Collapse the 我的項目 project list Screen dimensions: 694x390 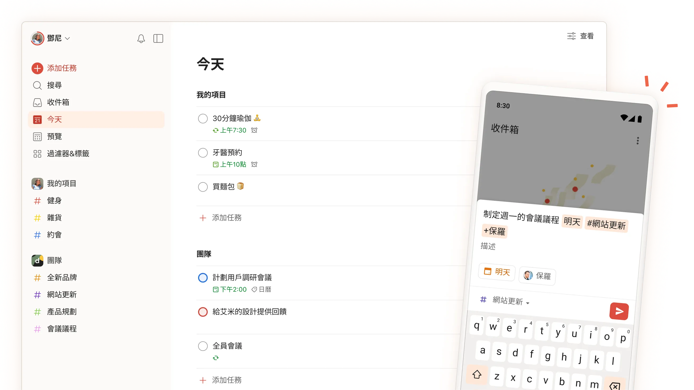tap(61, 183)
